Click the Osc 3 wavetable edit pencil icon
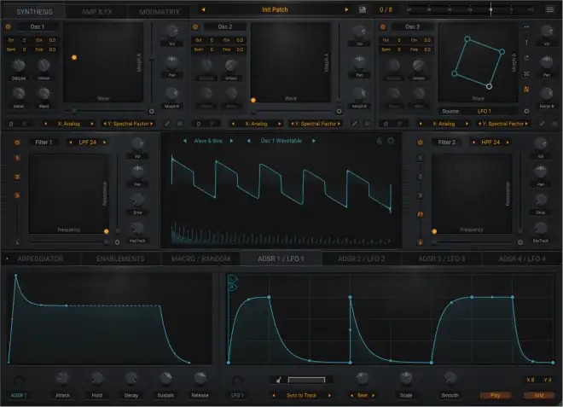 point(543,124)
